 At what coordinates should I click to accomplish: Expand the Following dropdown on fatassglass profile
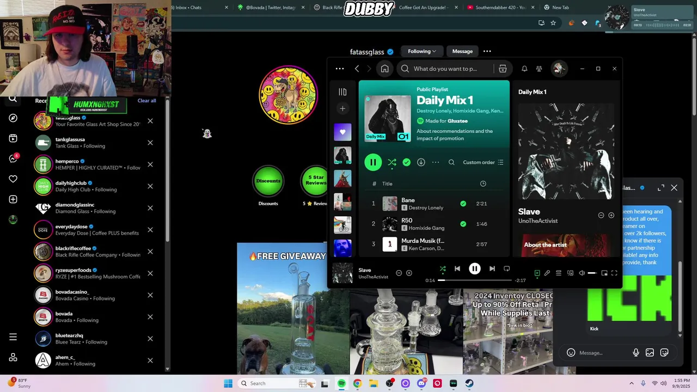[x=422, y=51]
